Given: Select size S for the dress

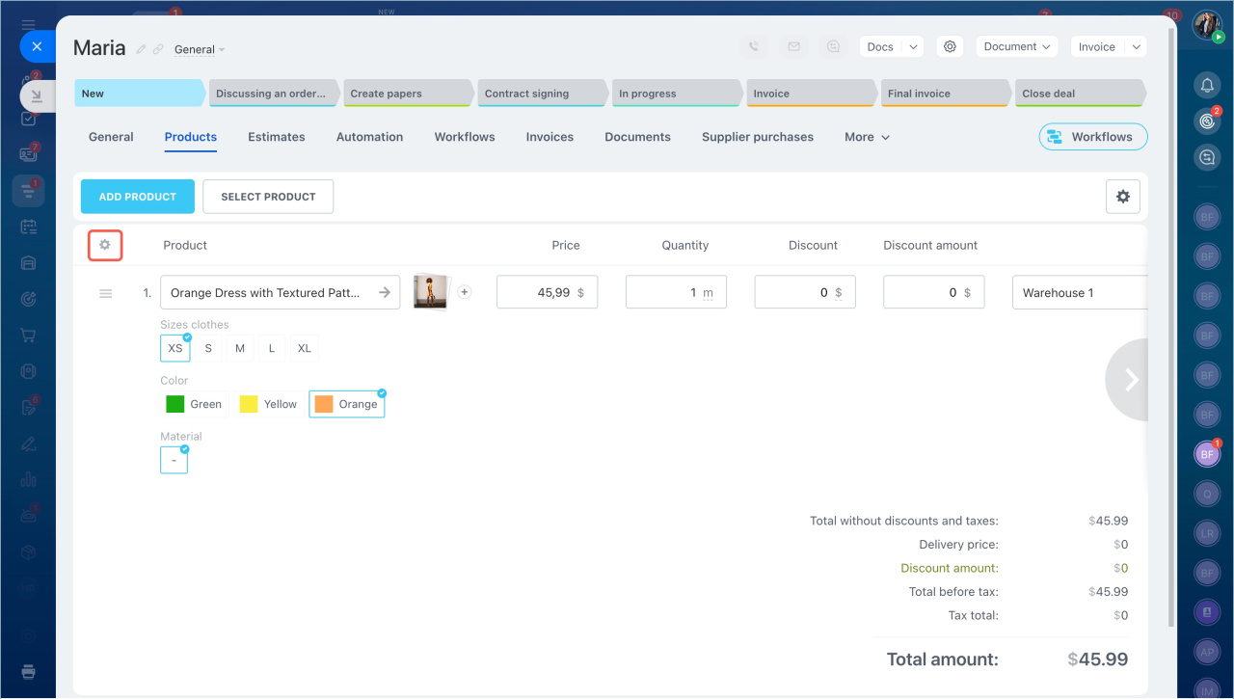Looking at the screenshot, I should pyautogui.click(x=208, y=348).
